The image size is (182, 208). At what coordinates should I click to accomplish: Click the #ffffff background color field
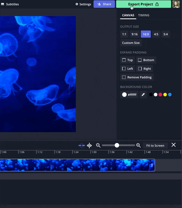(x=129, y=95)
